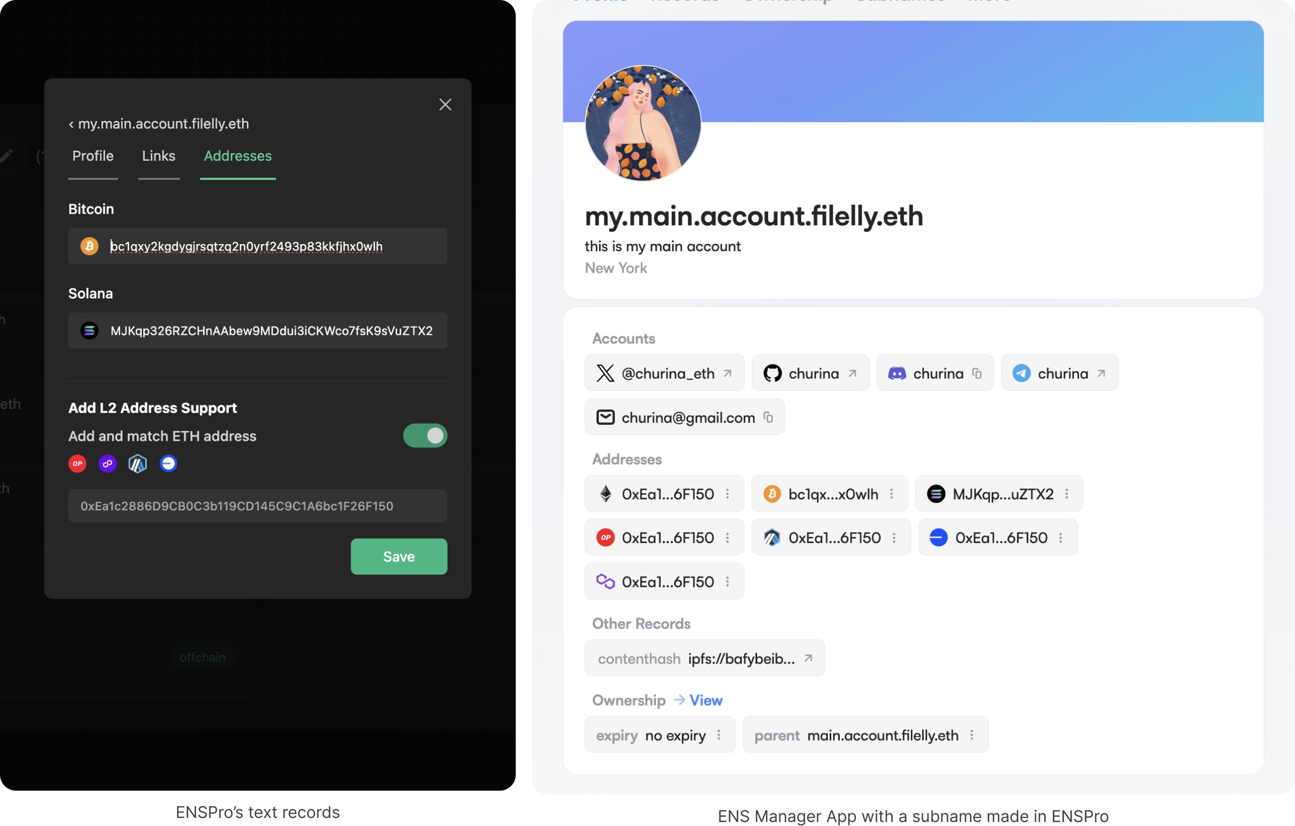The height and width of the screenshot is (826, 1295).
Task: Click the Arbitrum icon under L2 Address Support
Action: (x=138, y=464)
